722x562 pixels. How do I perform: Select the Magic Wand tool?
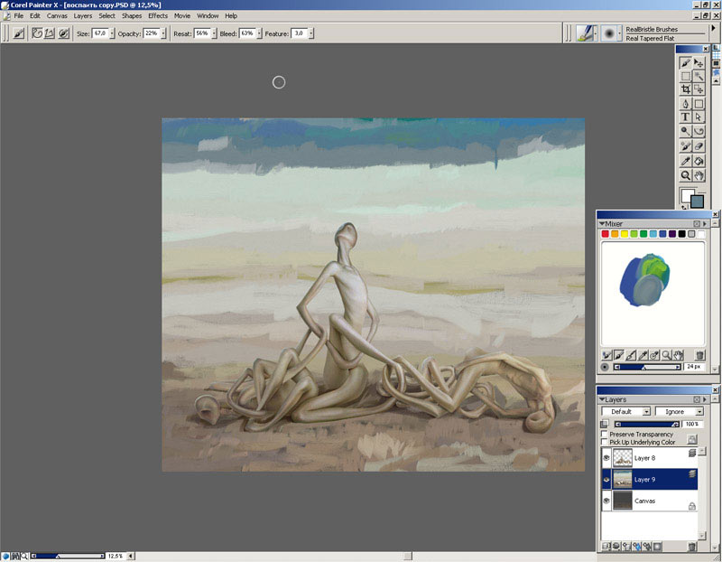point(699,77)
